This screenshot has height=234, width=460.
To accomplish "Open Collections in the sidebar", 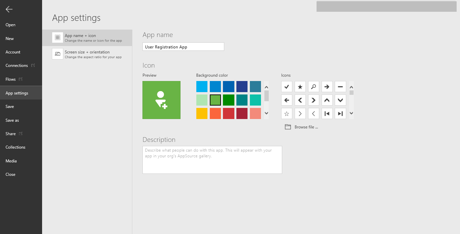I will (x=21, y=147).
